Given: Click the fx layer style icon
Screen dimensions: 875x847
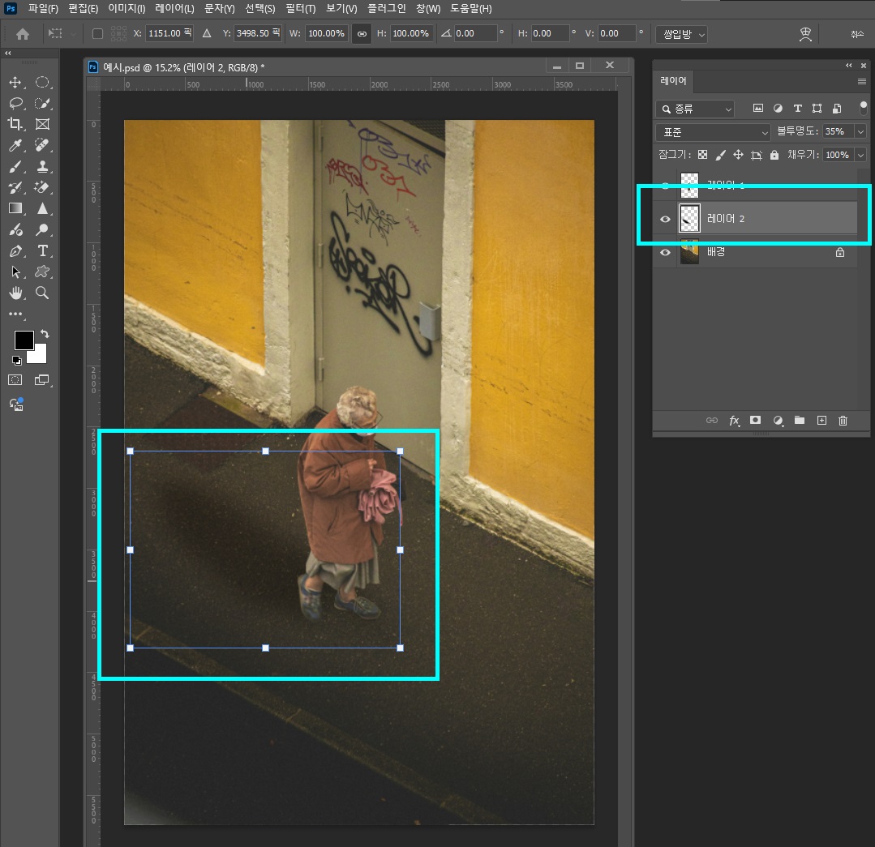Looking at the screenshot, I should click(735, 421).
